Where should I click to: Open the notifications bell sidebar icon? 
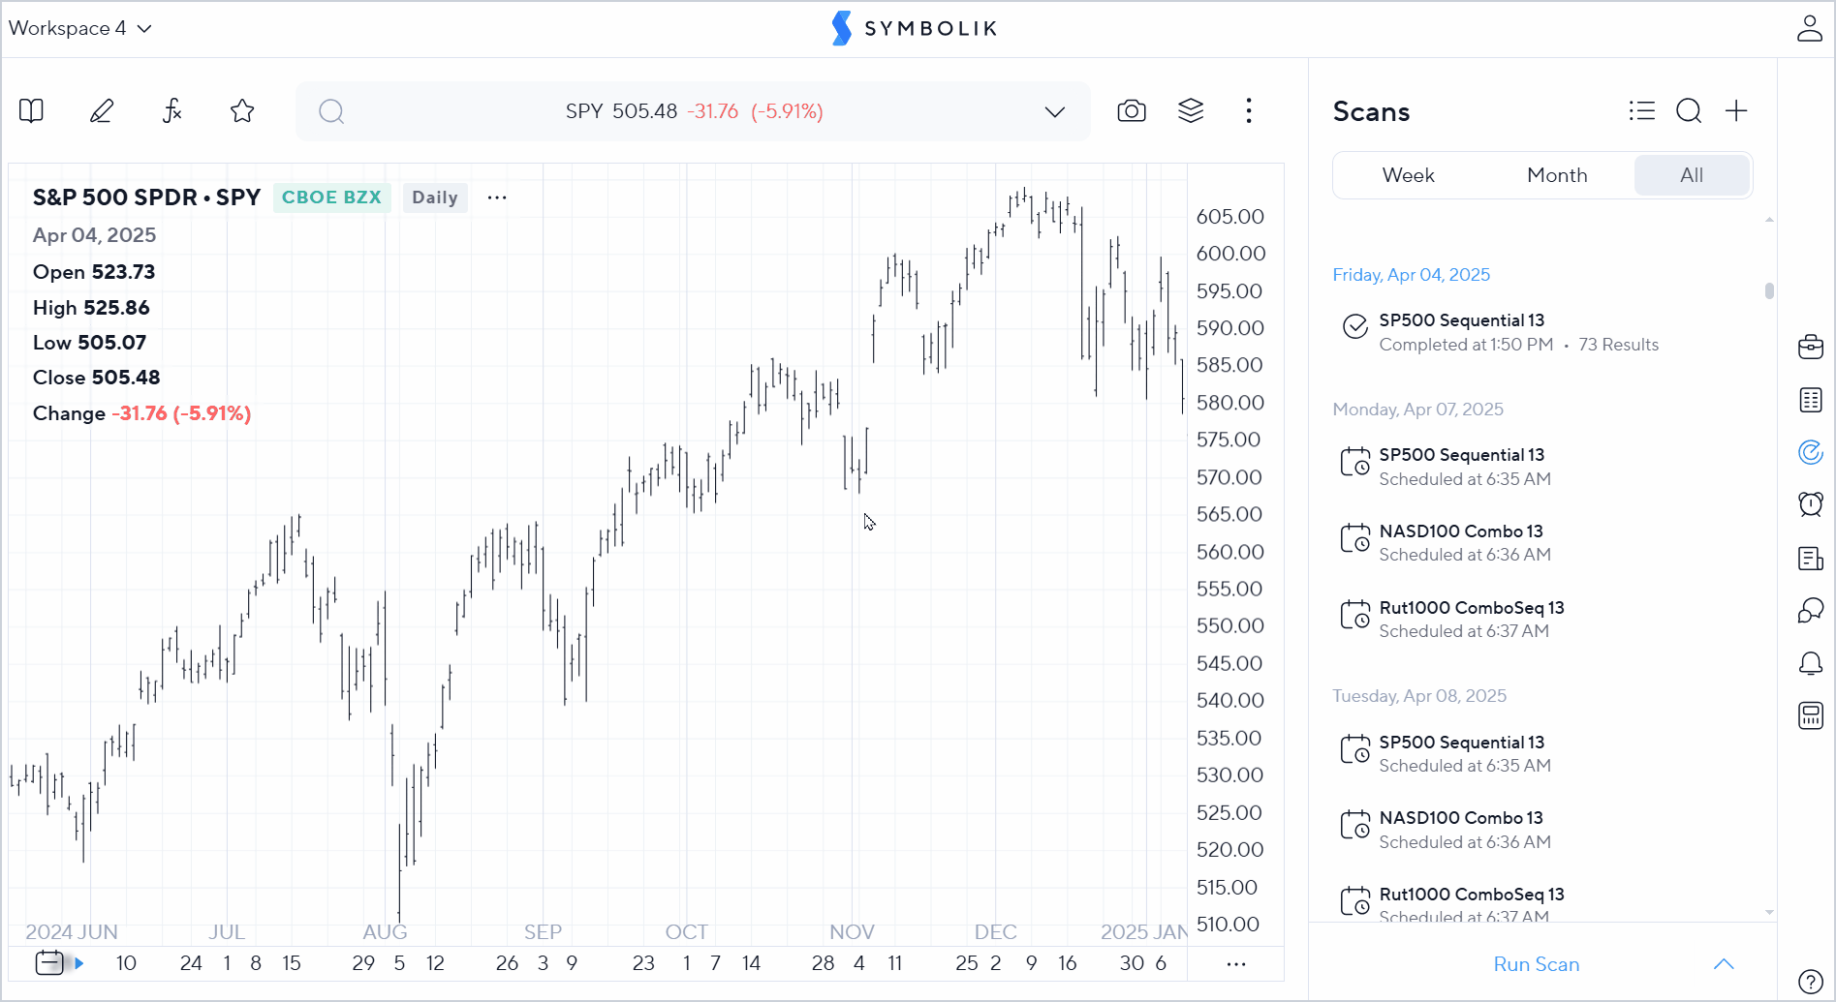pyautogui.click(x=1810, y=663)
